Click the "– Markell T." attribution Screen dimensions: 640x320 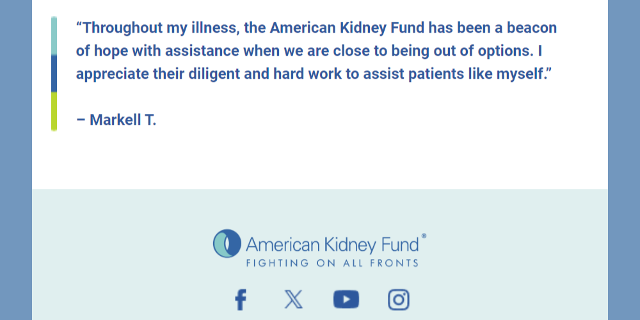[x=116, y=120]
